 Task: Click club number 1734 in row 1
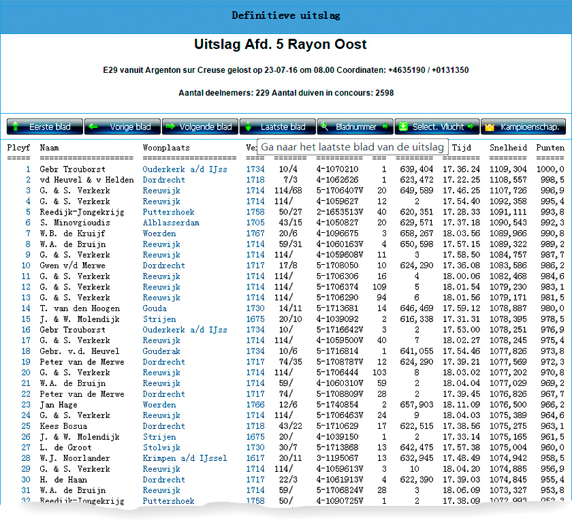pyautogui.click(x=255, y=170)
